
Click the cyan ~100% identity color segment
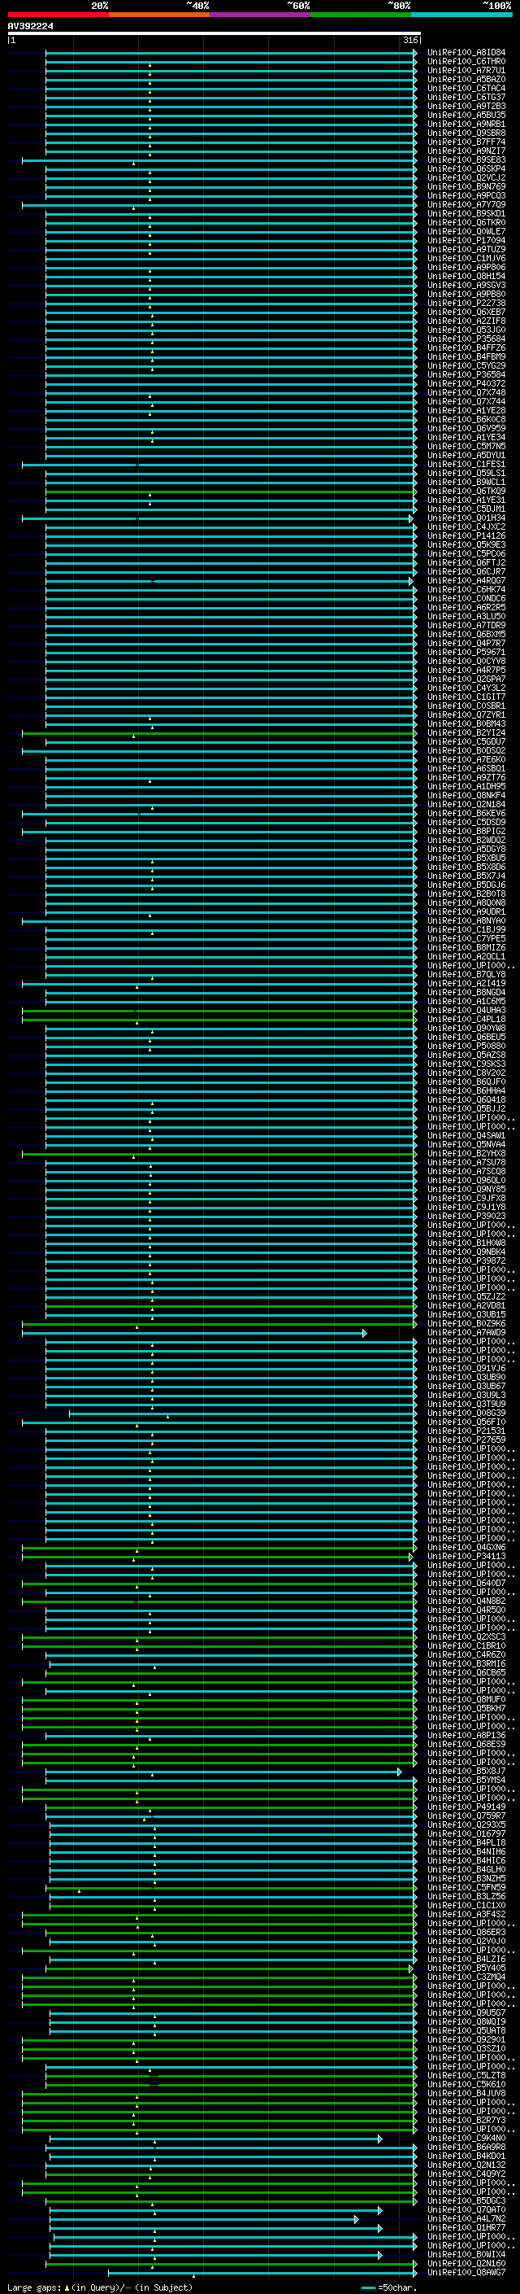click(x=461, y=15)
